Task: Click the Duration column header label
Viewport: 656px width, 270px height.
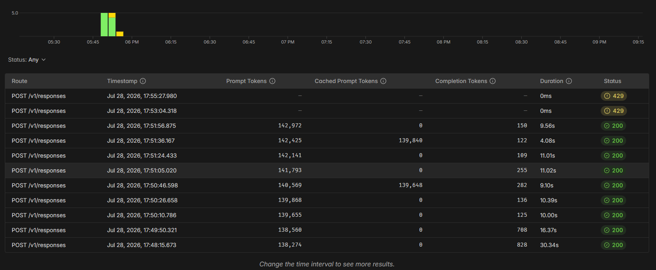Action: coord(552,81)
